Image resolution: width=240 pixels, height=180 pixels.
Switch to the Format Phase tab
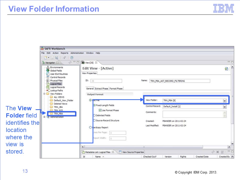[x=116, y=88]
